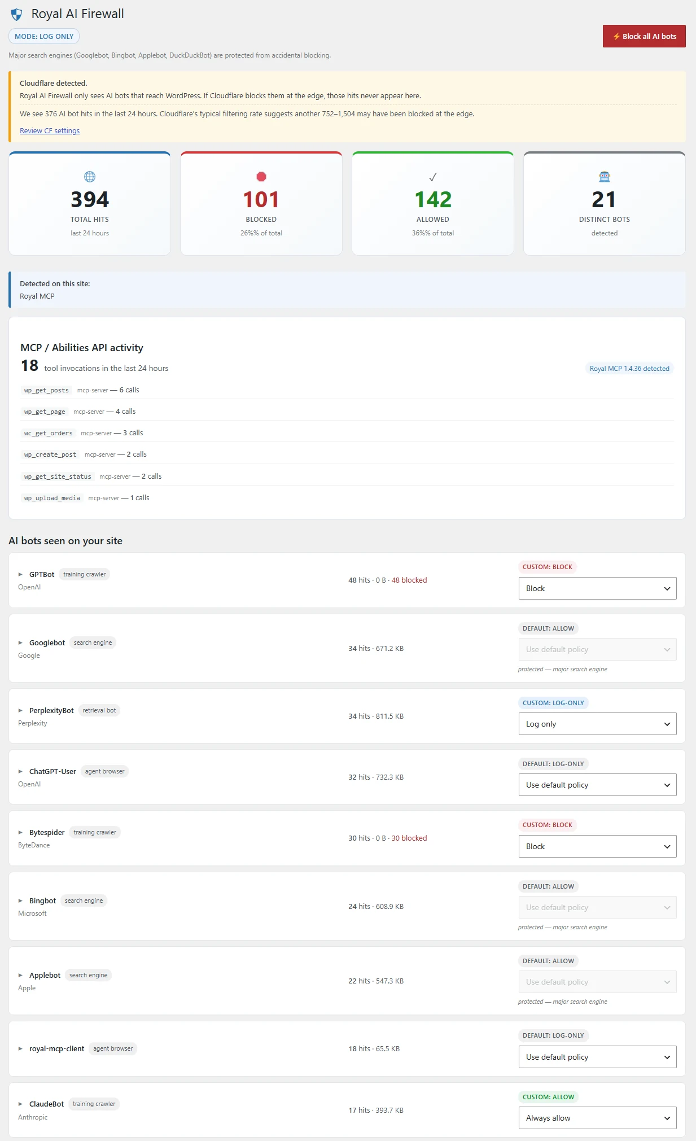Image resolution: width=696 pixels, height=1141 pixels.
Task: Click the 34 hits · 811.5 KB PerplexityBot stat
Action: tap(376, 716)
